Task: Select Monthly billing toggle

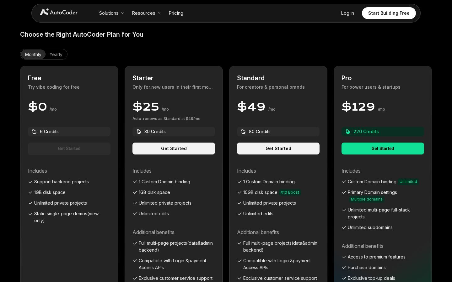Action: 33,54
